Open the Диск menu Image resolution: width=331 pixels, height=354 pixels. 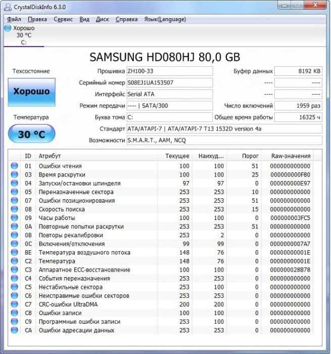click(x=103, y=19)
